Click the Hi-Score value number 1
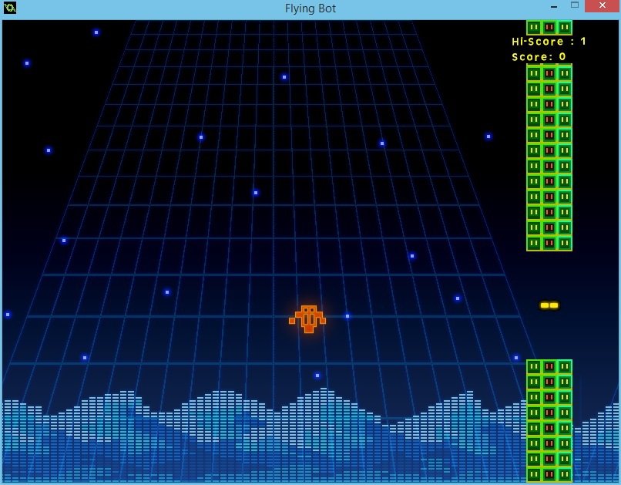The height and width of the screenshot is (485, 621). click(583, 42)
